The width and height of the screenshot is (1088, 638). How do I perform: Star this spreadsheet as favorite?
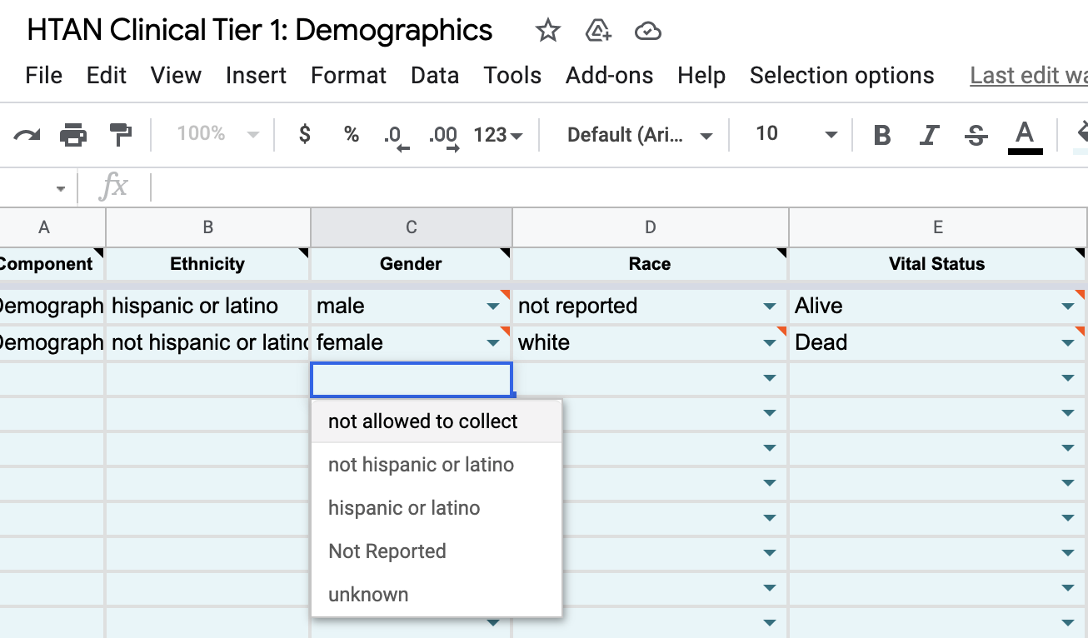[x=547, y=30]
